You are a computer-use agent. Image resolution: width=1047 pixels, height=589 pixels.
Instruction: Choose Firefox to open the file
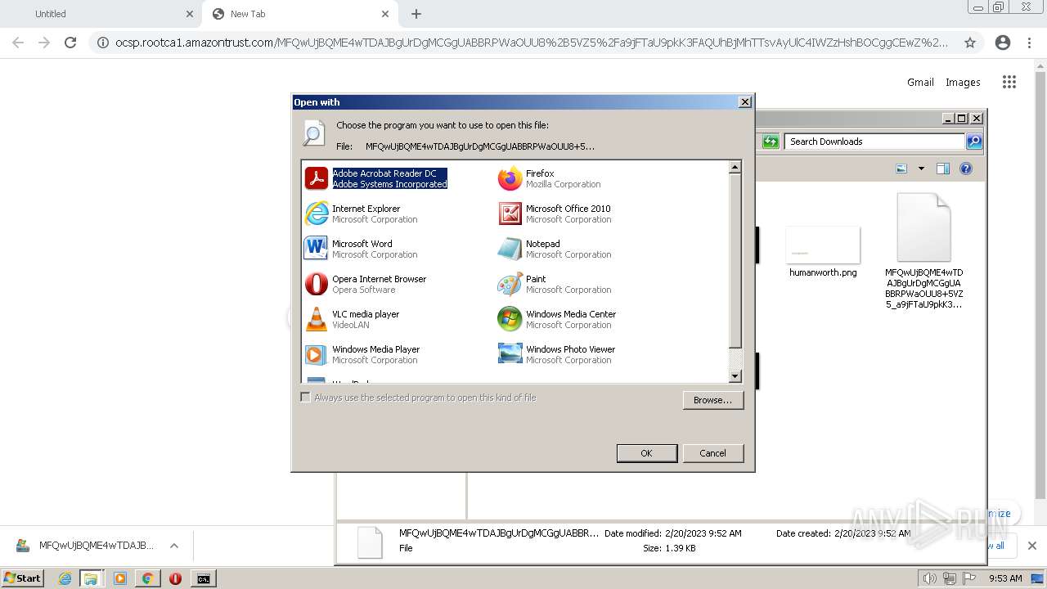click(550, 178)
